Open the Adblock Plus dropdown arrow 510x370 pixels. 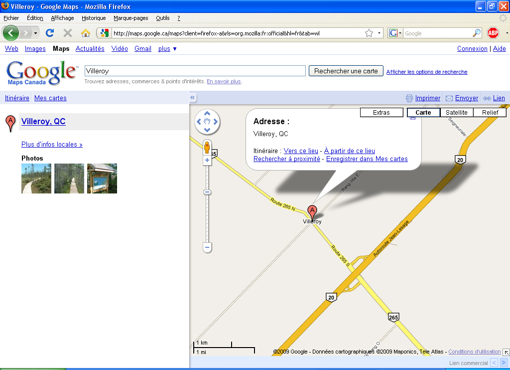click(507, 33)
